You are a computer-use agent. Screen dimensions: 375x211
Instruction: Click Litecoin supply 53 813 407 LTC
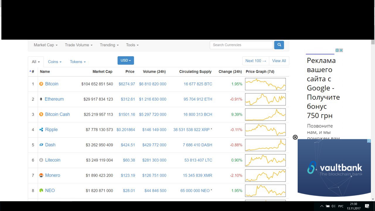coord(198,160)
